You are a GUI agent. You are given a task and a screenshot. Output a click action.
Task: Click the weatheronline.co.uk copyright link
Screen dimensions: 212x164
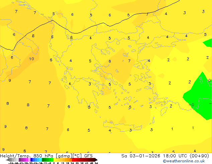click(184, 161)
